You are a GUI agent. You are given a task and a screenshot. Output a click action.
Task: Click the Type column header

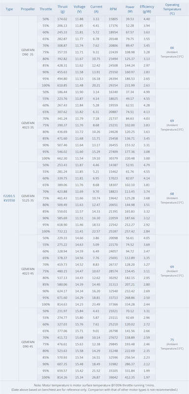click(9, 9)
